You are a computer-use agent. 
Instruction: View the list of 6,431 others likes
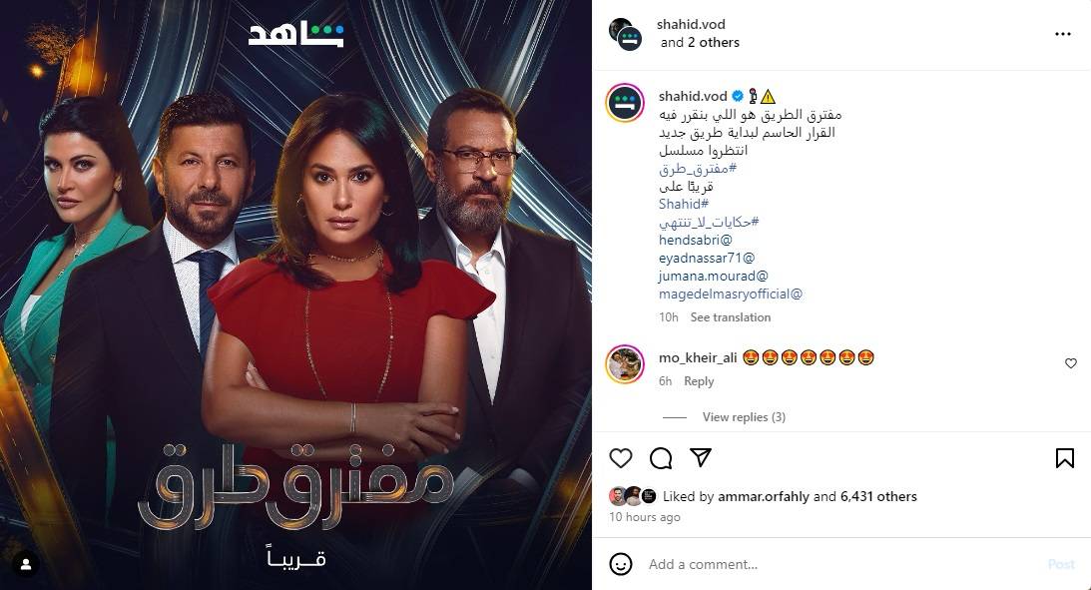tap(878, 497)
